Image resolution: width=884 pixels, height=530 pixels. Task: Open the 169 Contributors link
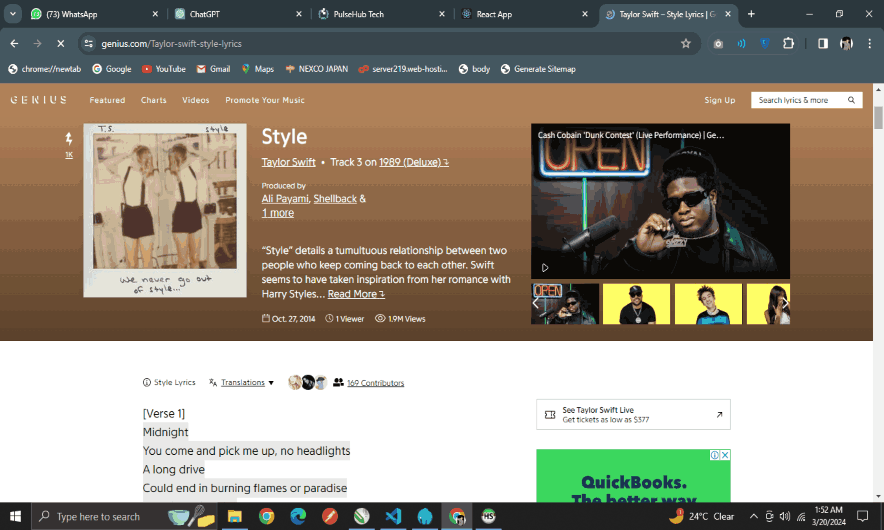point(375,383)
